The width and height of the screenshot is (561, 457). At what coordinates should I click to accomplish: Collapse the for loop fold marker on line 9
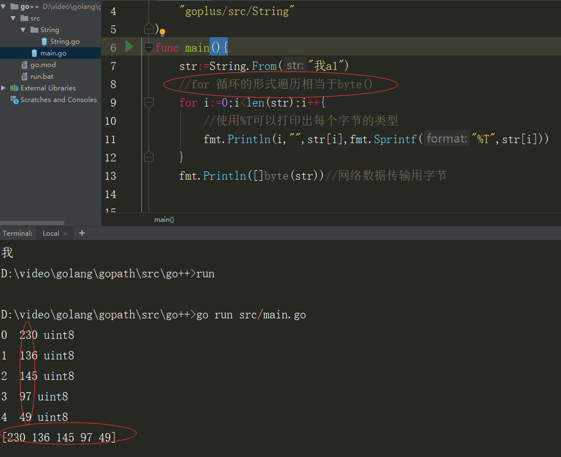(149, 103)
